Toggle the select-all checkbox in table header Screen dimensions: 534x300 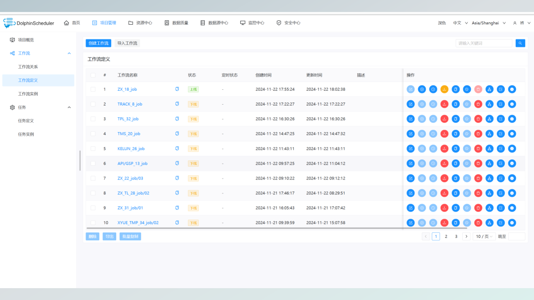[93, 75]
